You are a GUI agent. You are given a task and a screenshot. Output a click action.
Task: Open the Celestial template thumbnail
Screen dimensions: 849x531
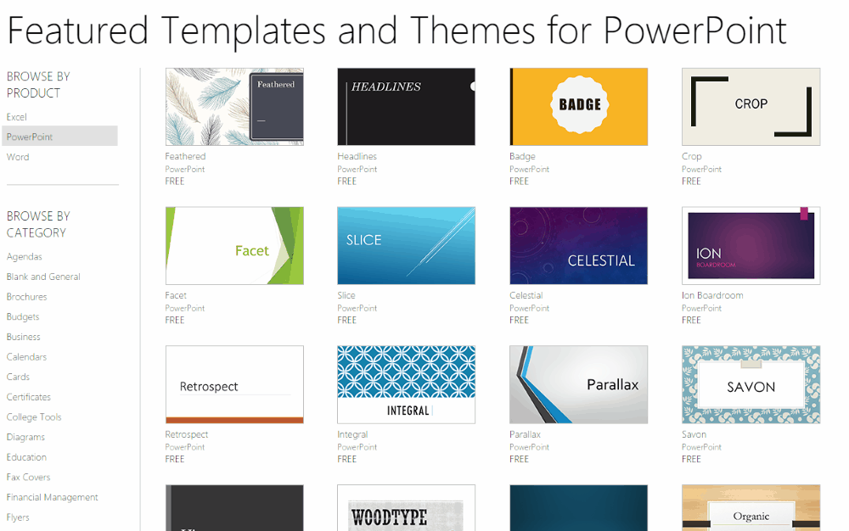[578, 245]
